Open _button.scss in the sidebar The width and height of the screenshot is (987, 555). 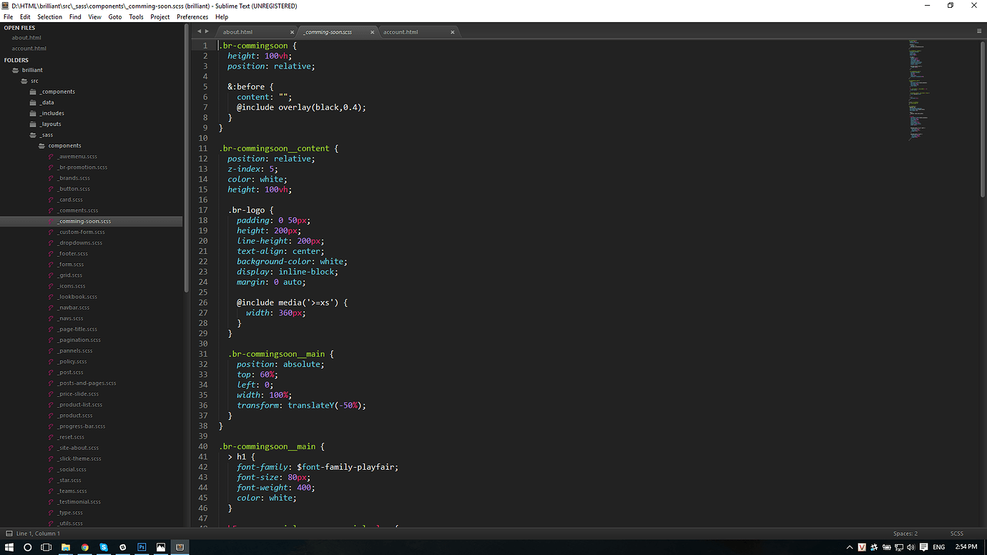[74, 189]
